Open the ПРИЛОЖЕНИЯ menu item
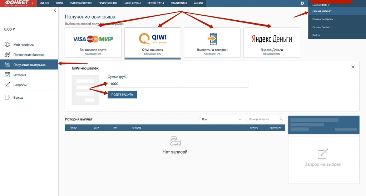This screenshot has height=196, width=366. 107,3
